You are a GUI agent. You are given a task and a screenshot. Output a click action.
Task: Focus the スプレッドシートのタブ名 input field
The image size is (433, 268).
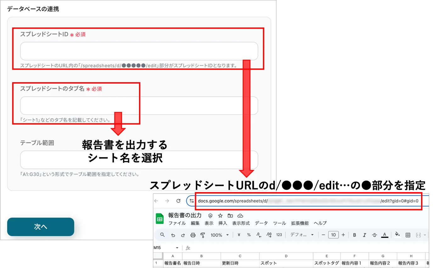pyautogui.click(x=139, y=105)
